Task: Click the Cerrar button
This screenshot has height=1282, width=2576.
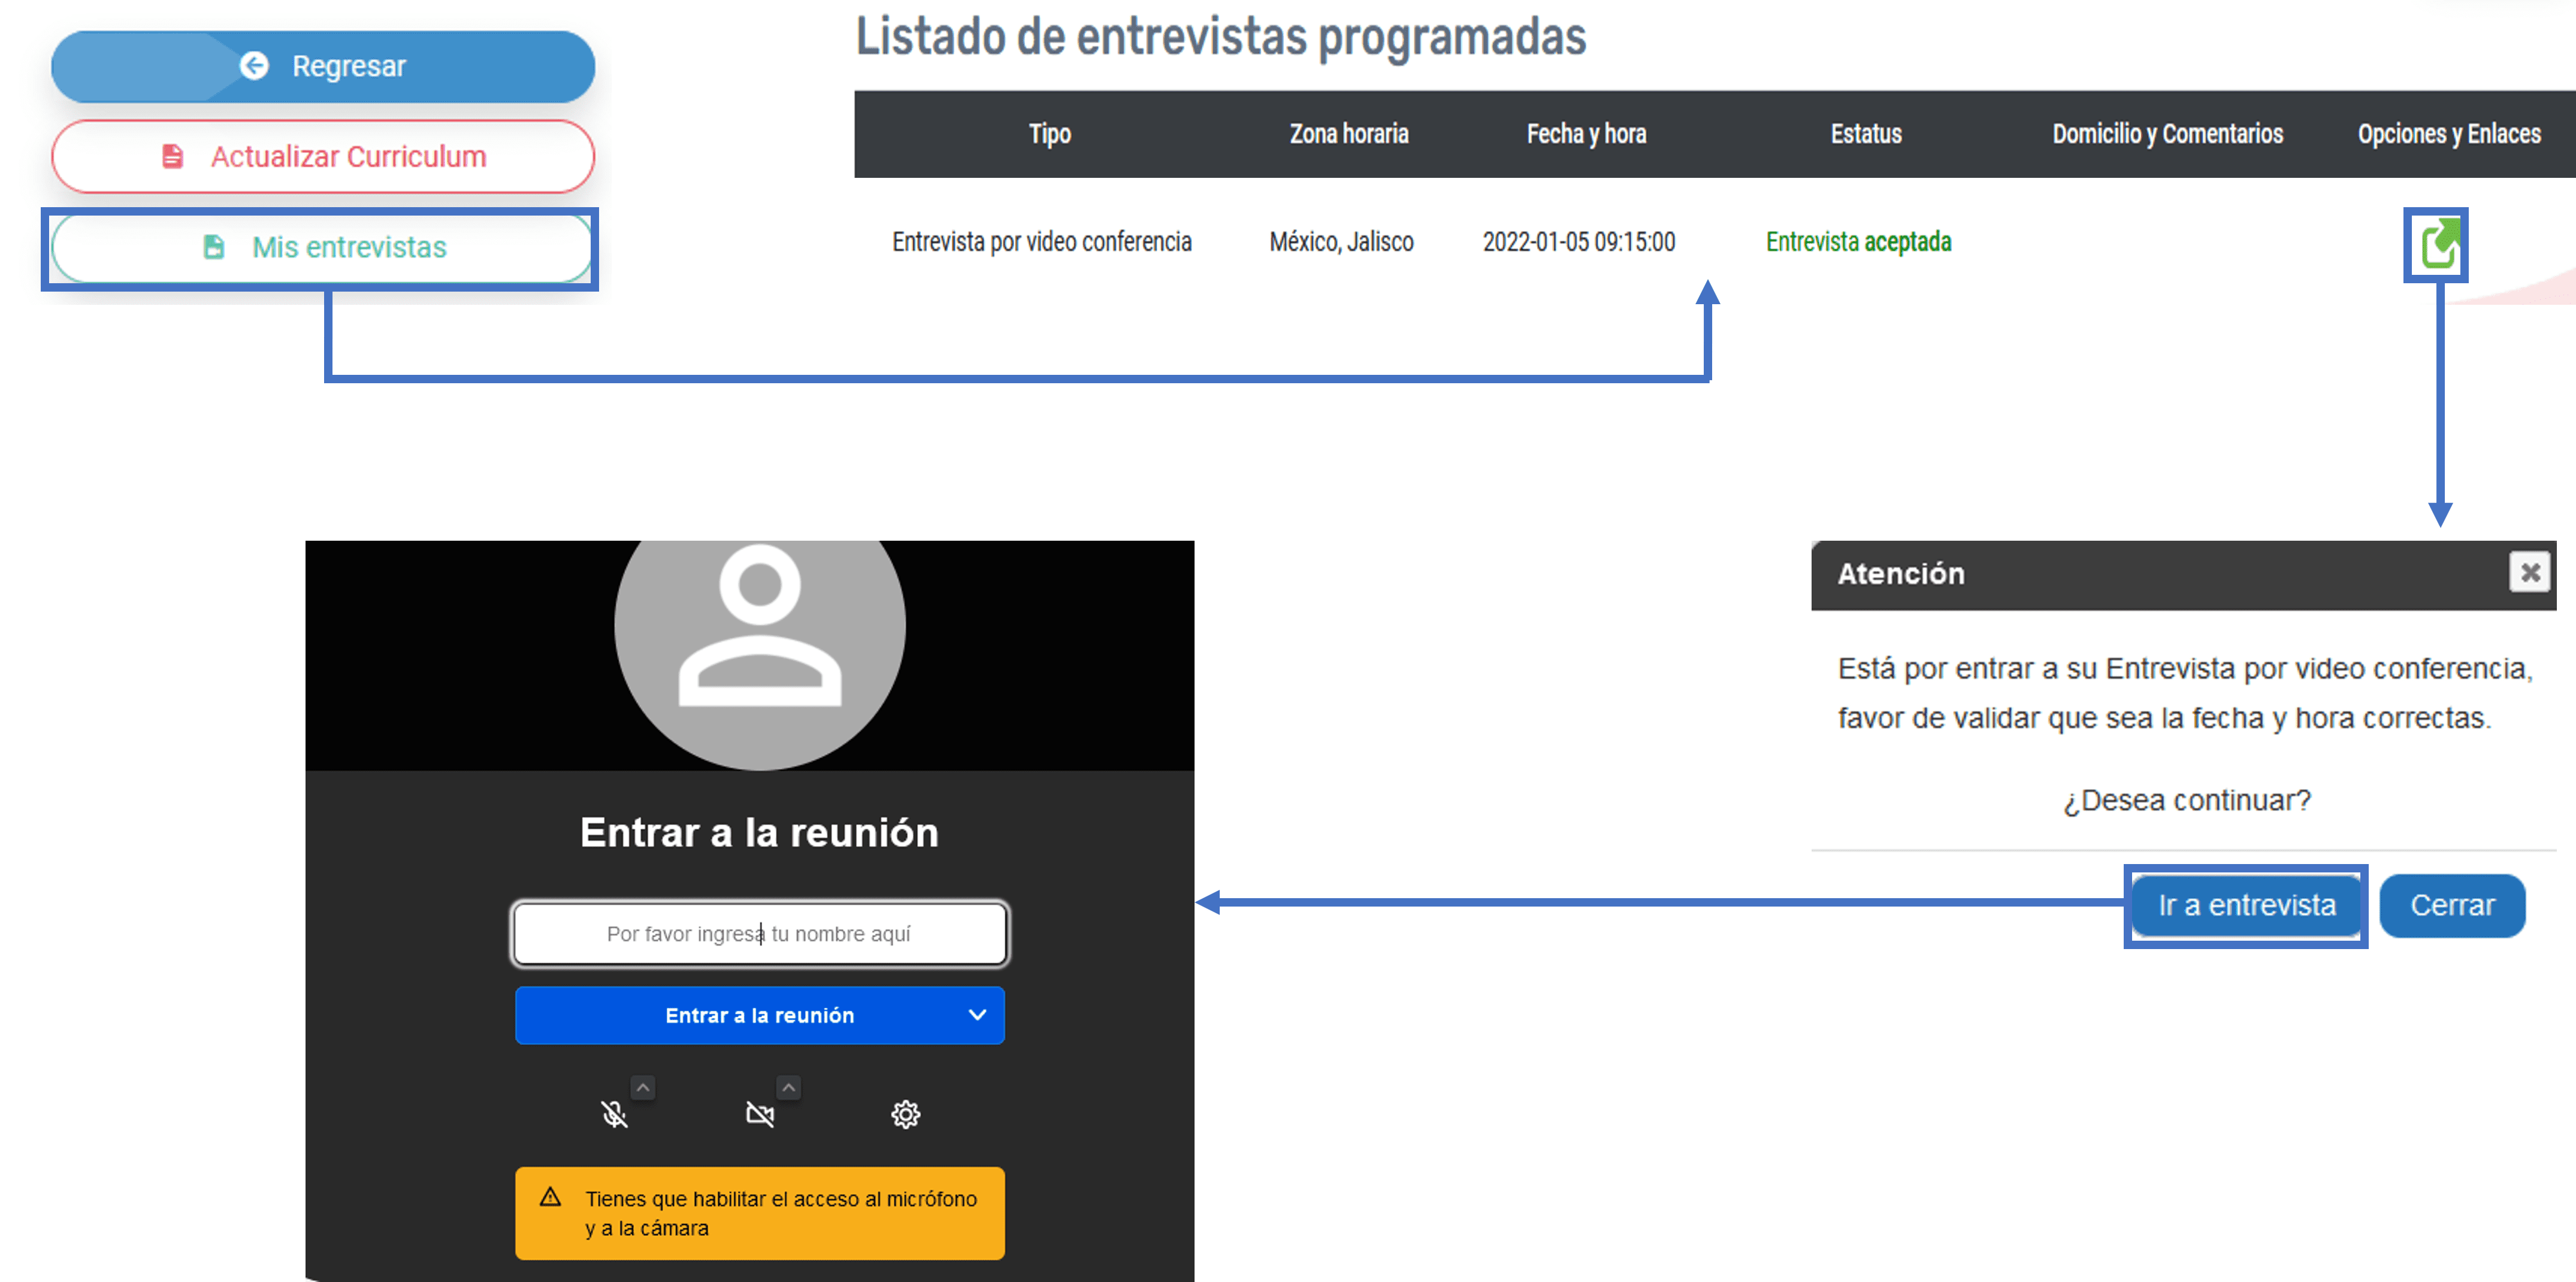Action: (2452, 905)
